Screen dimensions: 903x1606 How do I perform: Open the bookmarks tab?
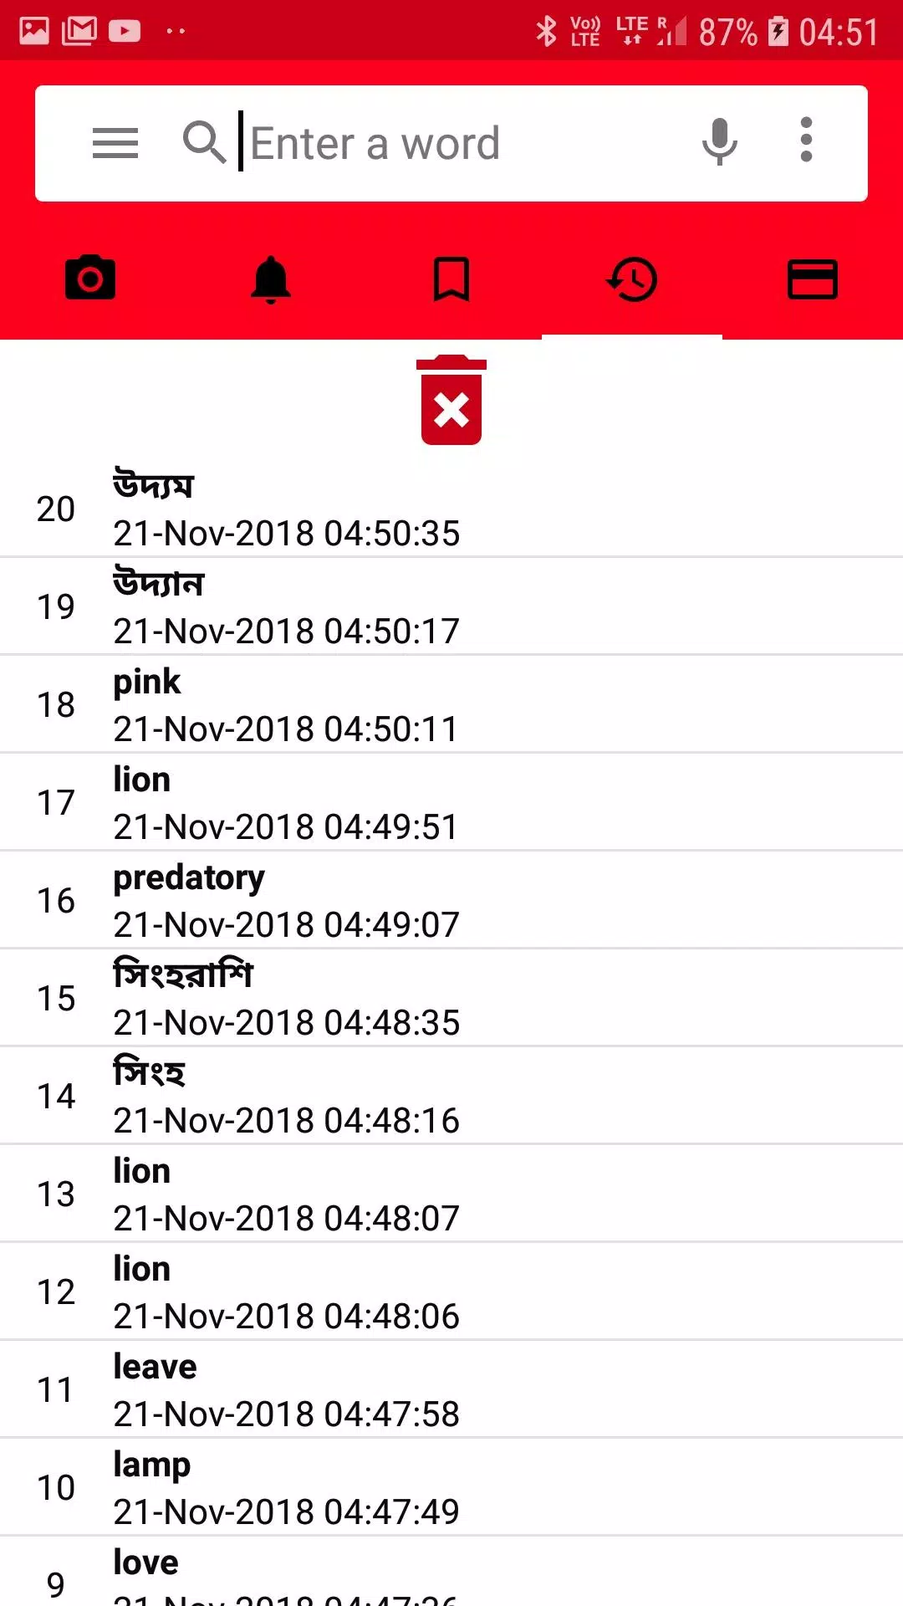click(451, 279)
